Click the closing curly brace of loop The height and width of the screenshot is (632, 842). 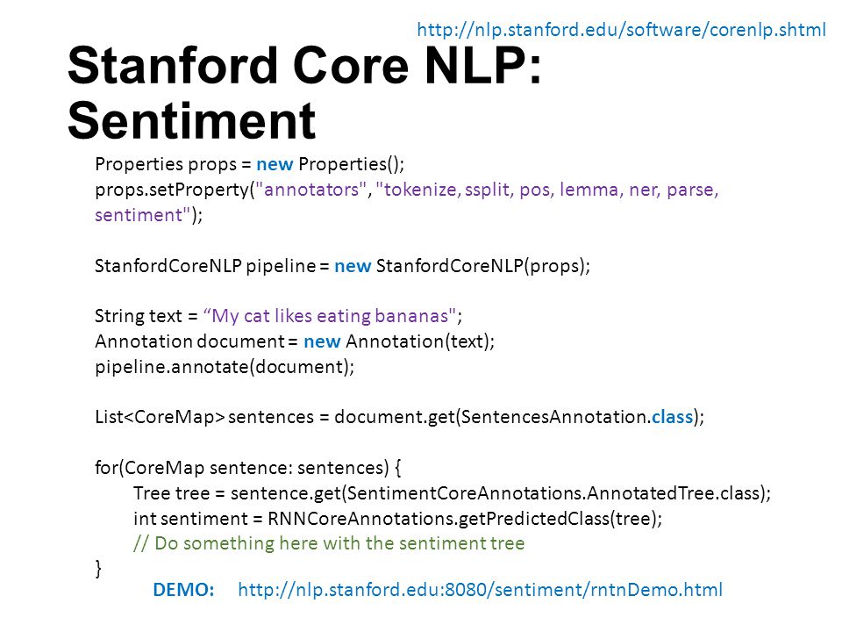click(98, 569)
